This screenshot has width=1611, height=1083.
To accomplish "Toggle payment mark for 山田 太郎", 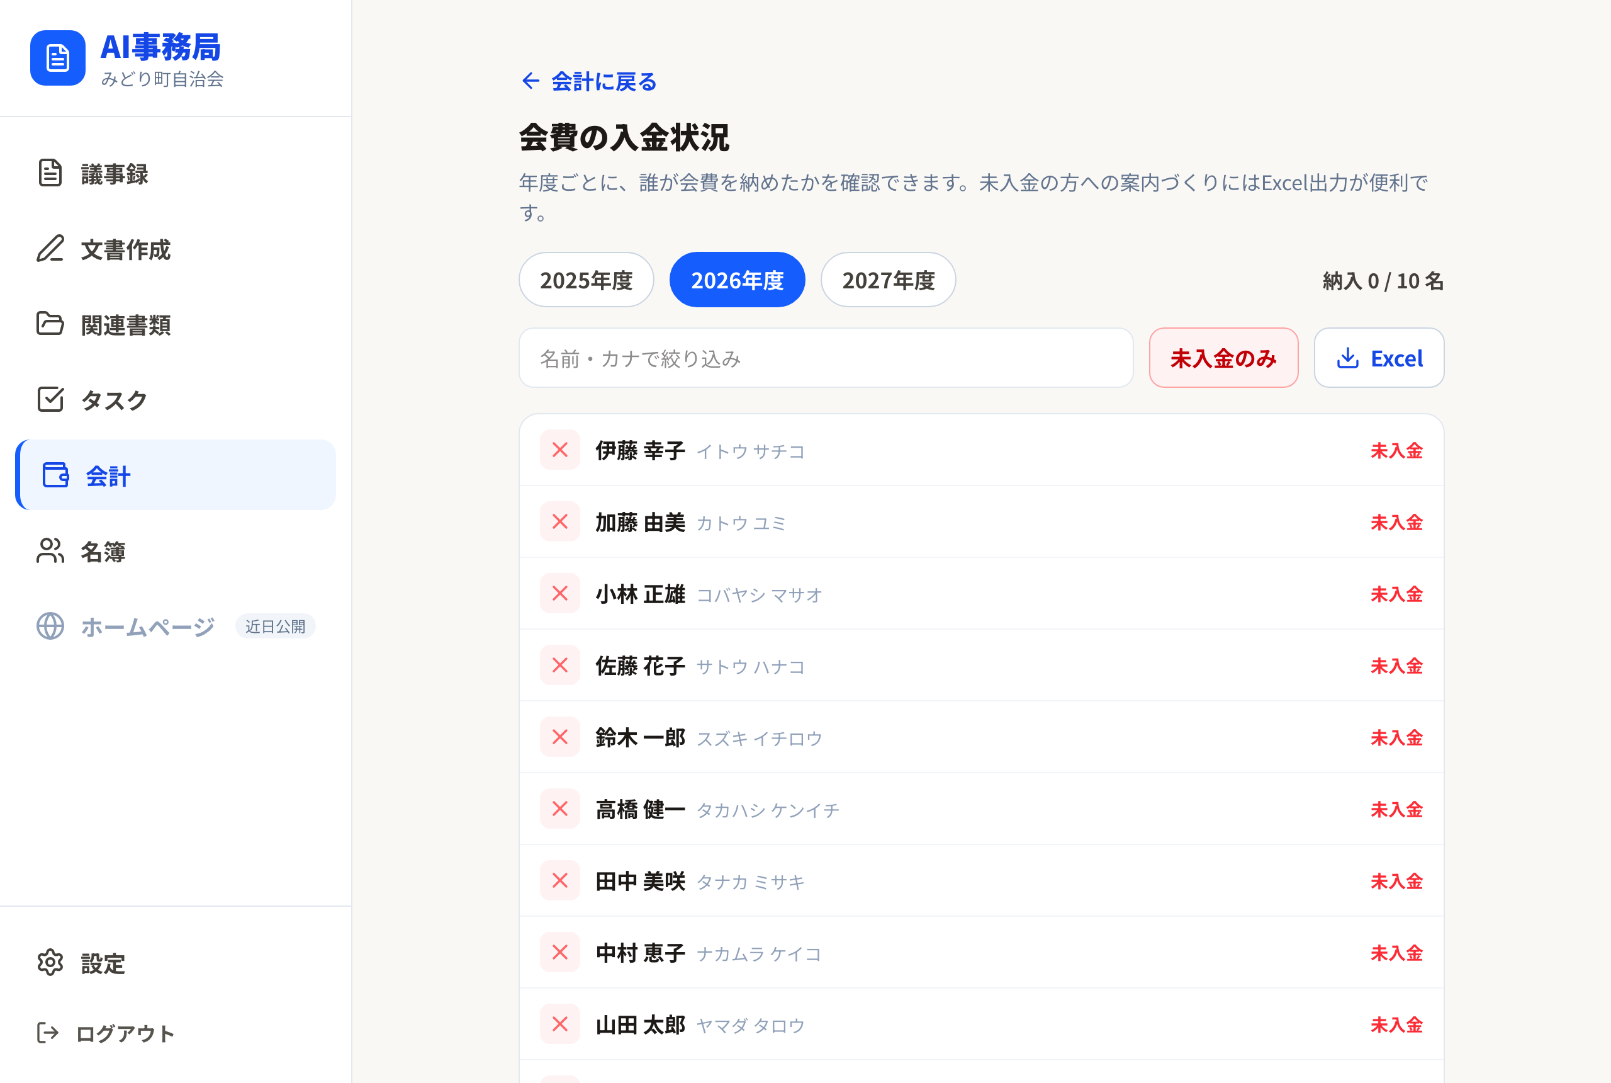I will (560, 1024).
